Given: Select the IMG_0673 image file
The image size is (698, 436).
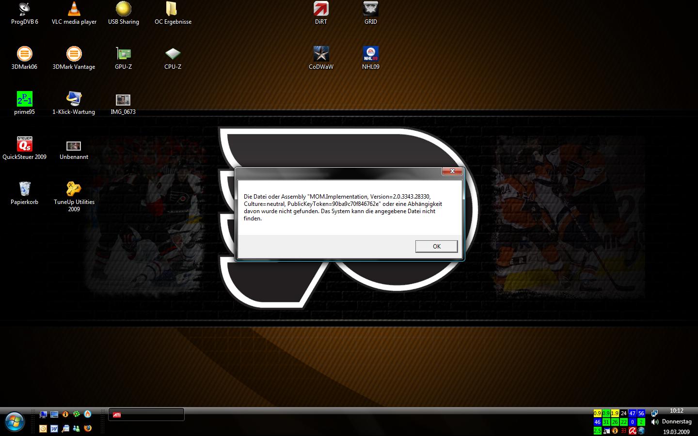Looking at the screenshot, I should click(x=123, y=103).
